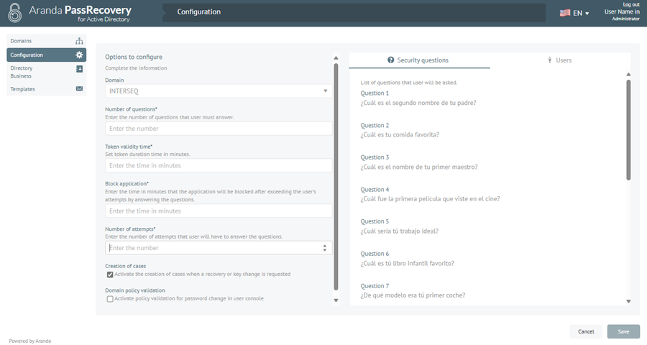Click the Configuration title in header bar
This screenshot has width=647, height=345.
point(199,12)
